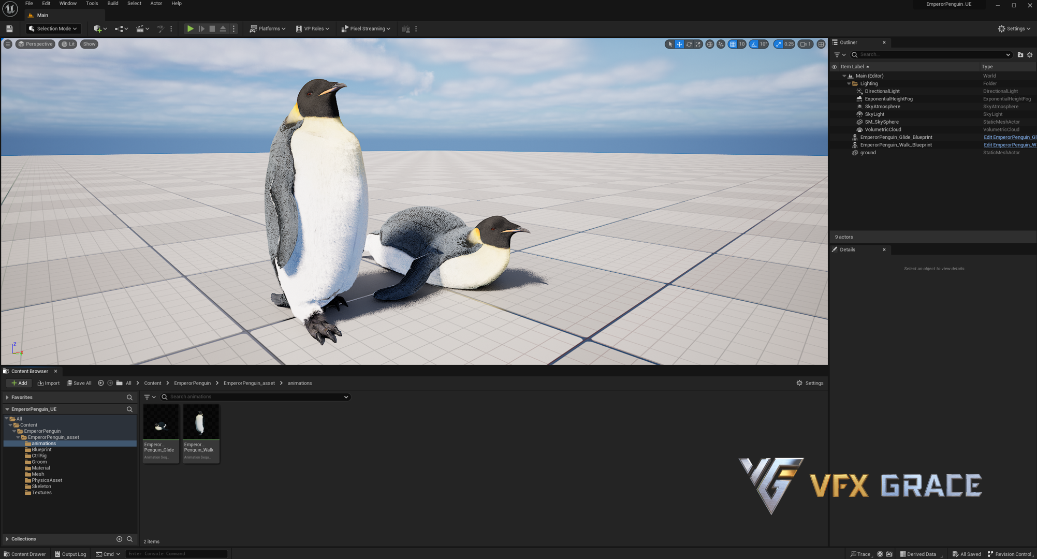Open the Cinematics clapperboard menu
The image size is (1037, 559).
click(x=142, y=29)
